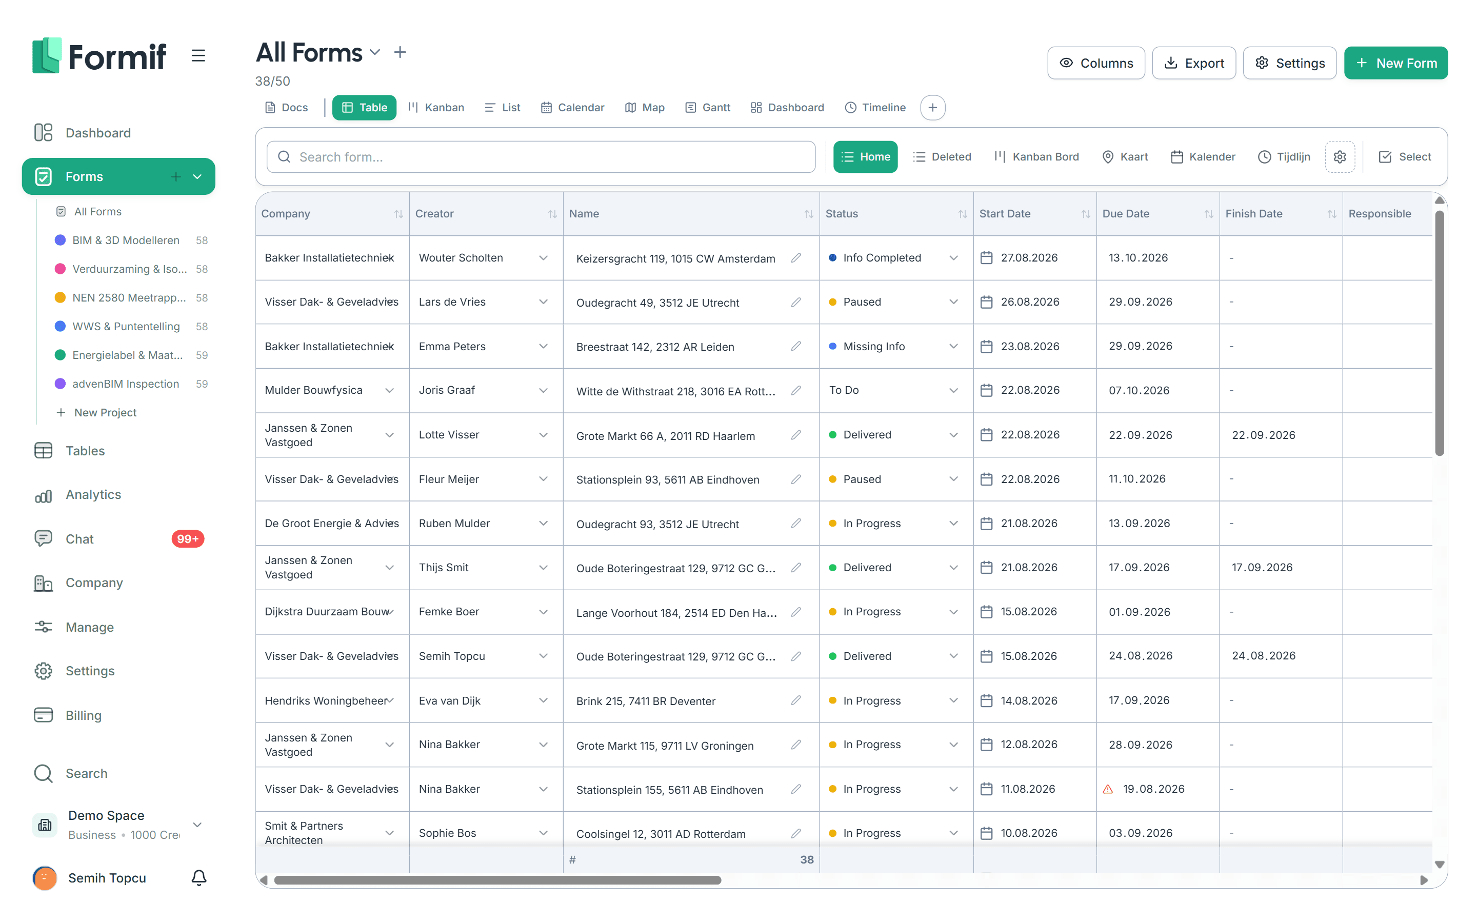Switch to the Calendar view tab

coord(572,108)
